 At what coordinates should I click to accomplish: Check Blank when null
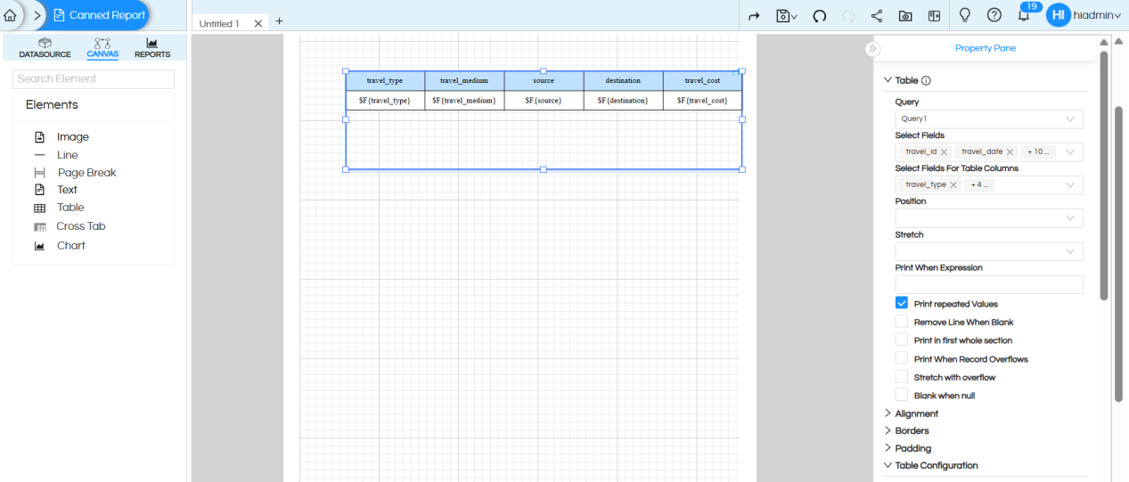point(902,396)
